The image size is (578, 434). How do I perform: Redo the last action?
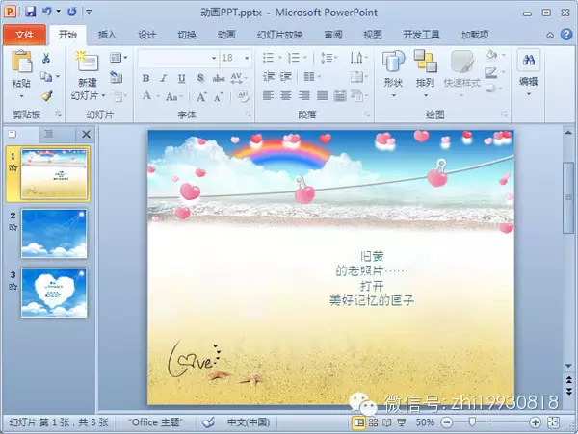pyautogui.click(x=72, y=12)
